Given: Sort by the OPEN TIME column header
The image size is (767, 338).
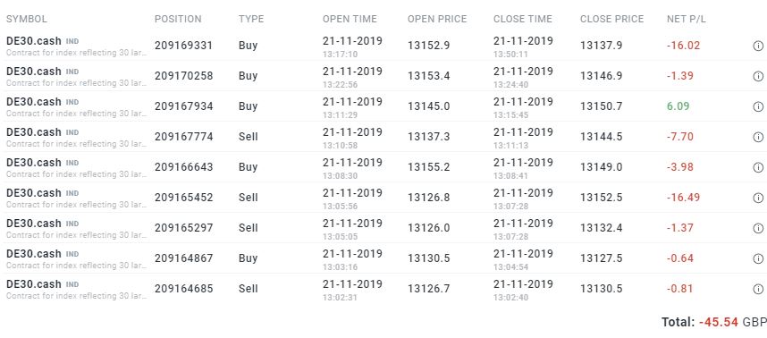Looking at the screenshot, I should 350,19.
